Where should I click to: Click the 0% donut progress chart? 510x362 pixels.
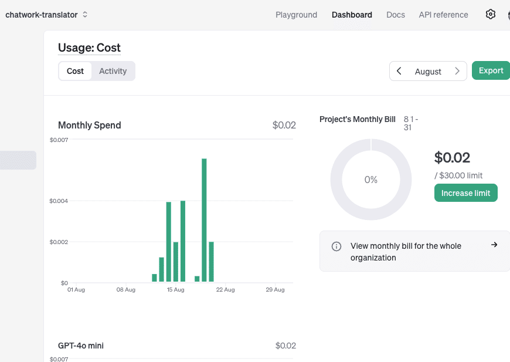[x=370, y=180]
